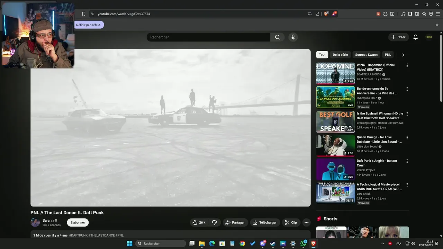The image size is (443, 249).
Task: Open the browser hamburger menu
Action: point(438,14)
